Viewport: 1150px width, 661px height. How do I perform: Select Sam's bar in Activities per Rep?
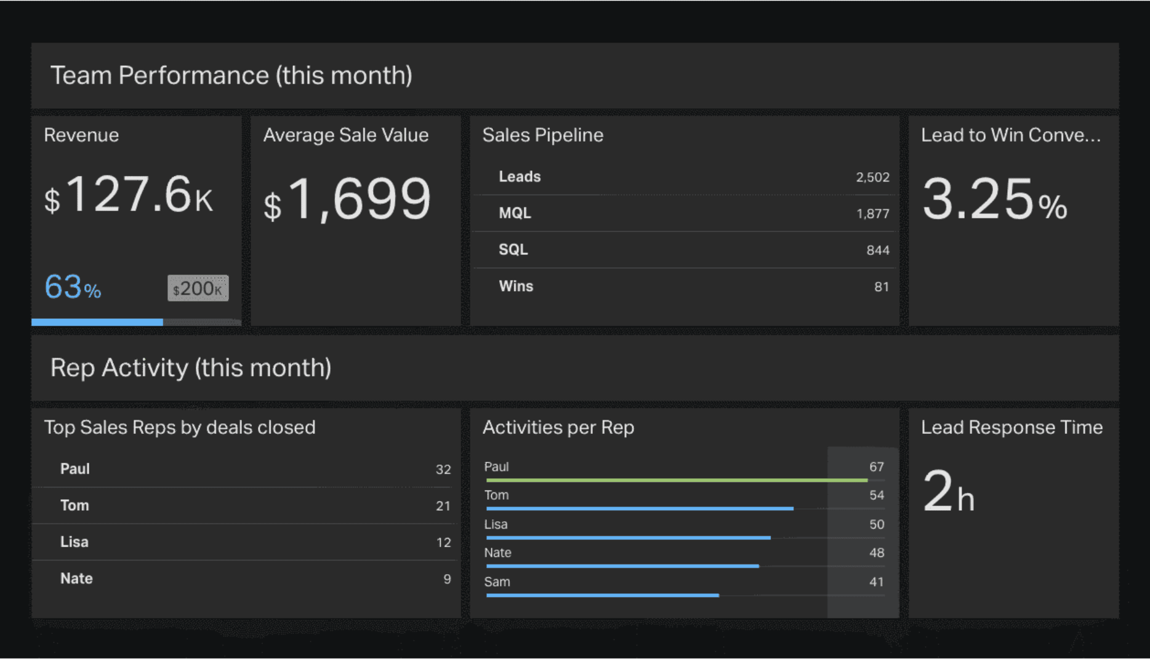tap(601, 595)
